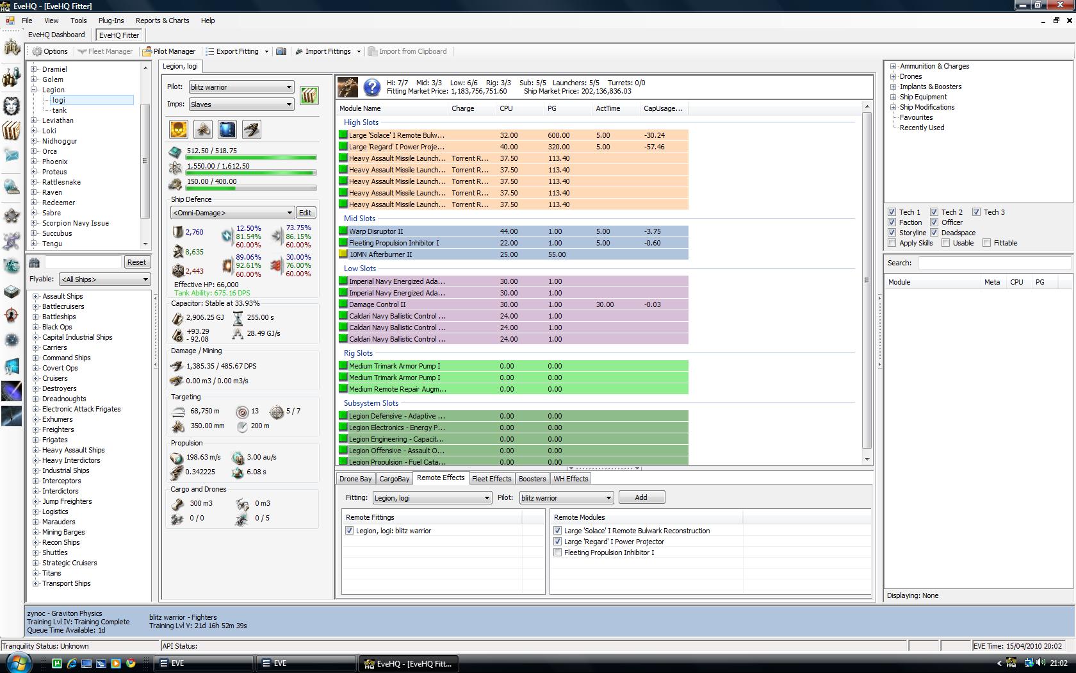Toggle the Faction filter checkbox
The width and height of the screenshot is (1076, 673).
[x=892, y=222]
